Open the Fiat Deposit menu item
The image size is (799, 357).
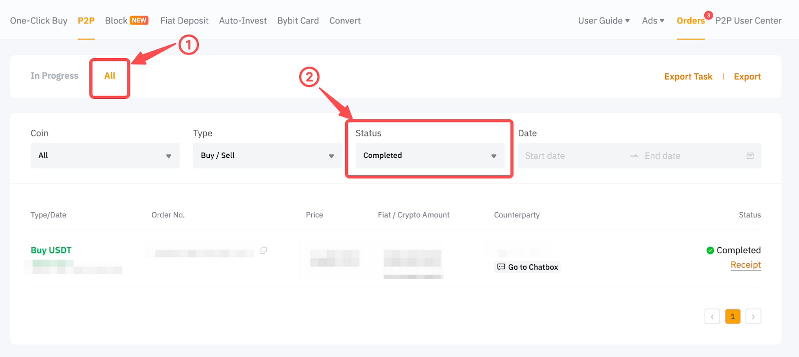point(184,20)
